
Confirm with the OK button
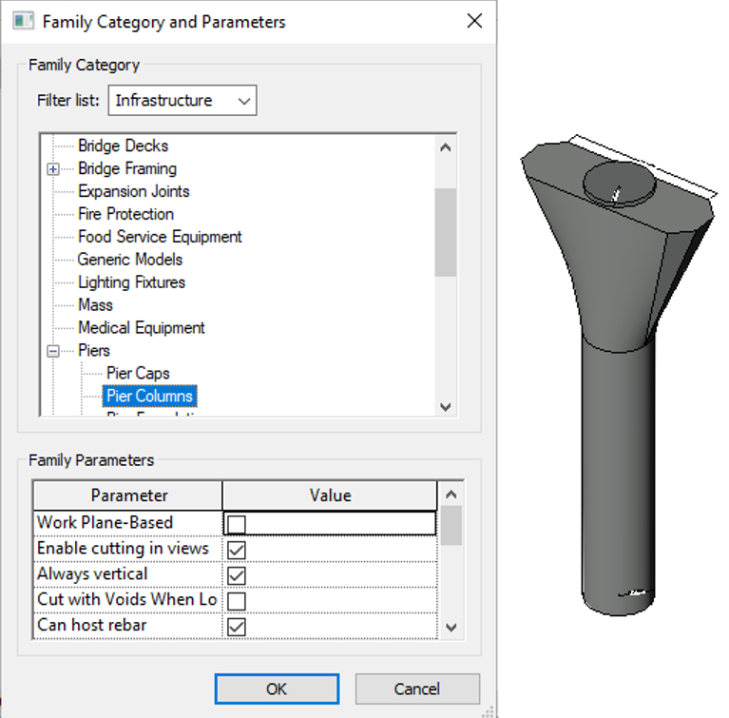(277, 689)
